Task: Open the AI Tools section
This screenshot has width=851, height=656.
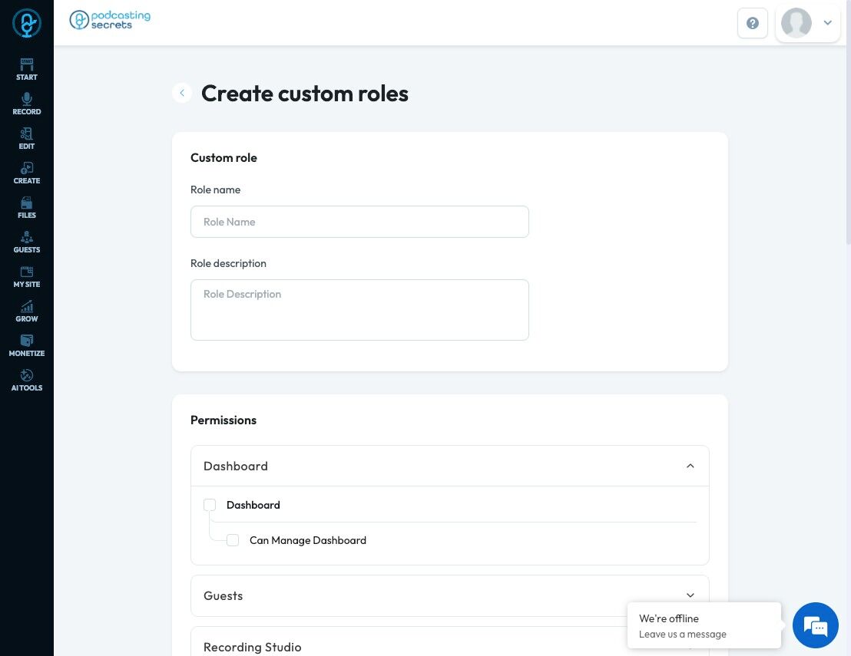Action: point(27,380)
